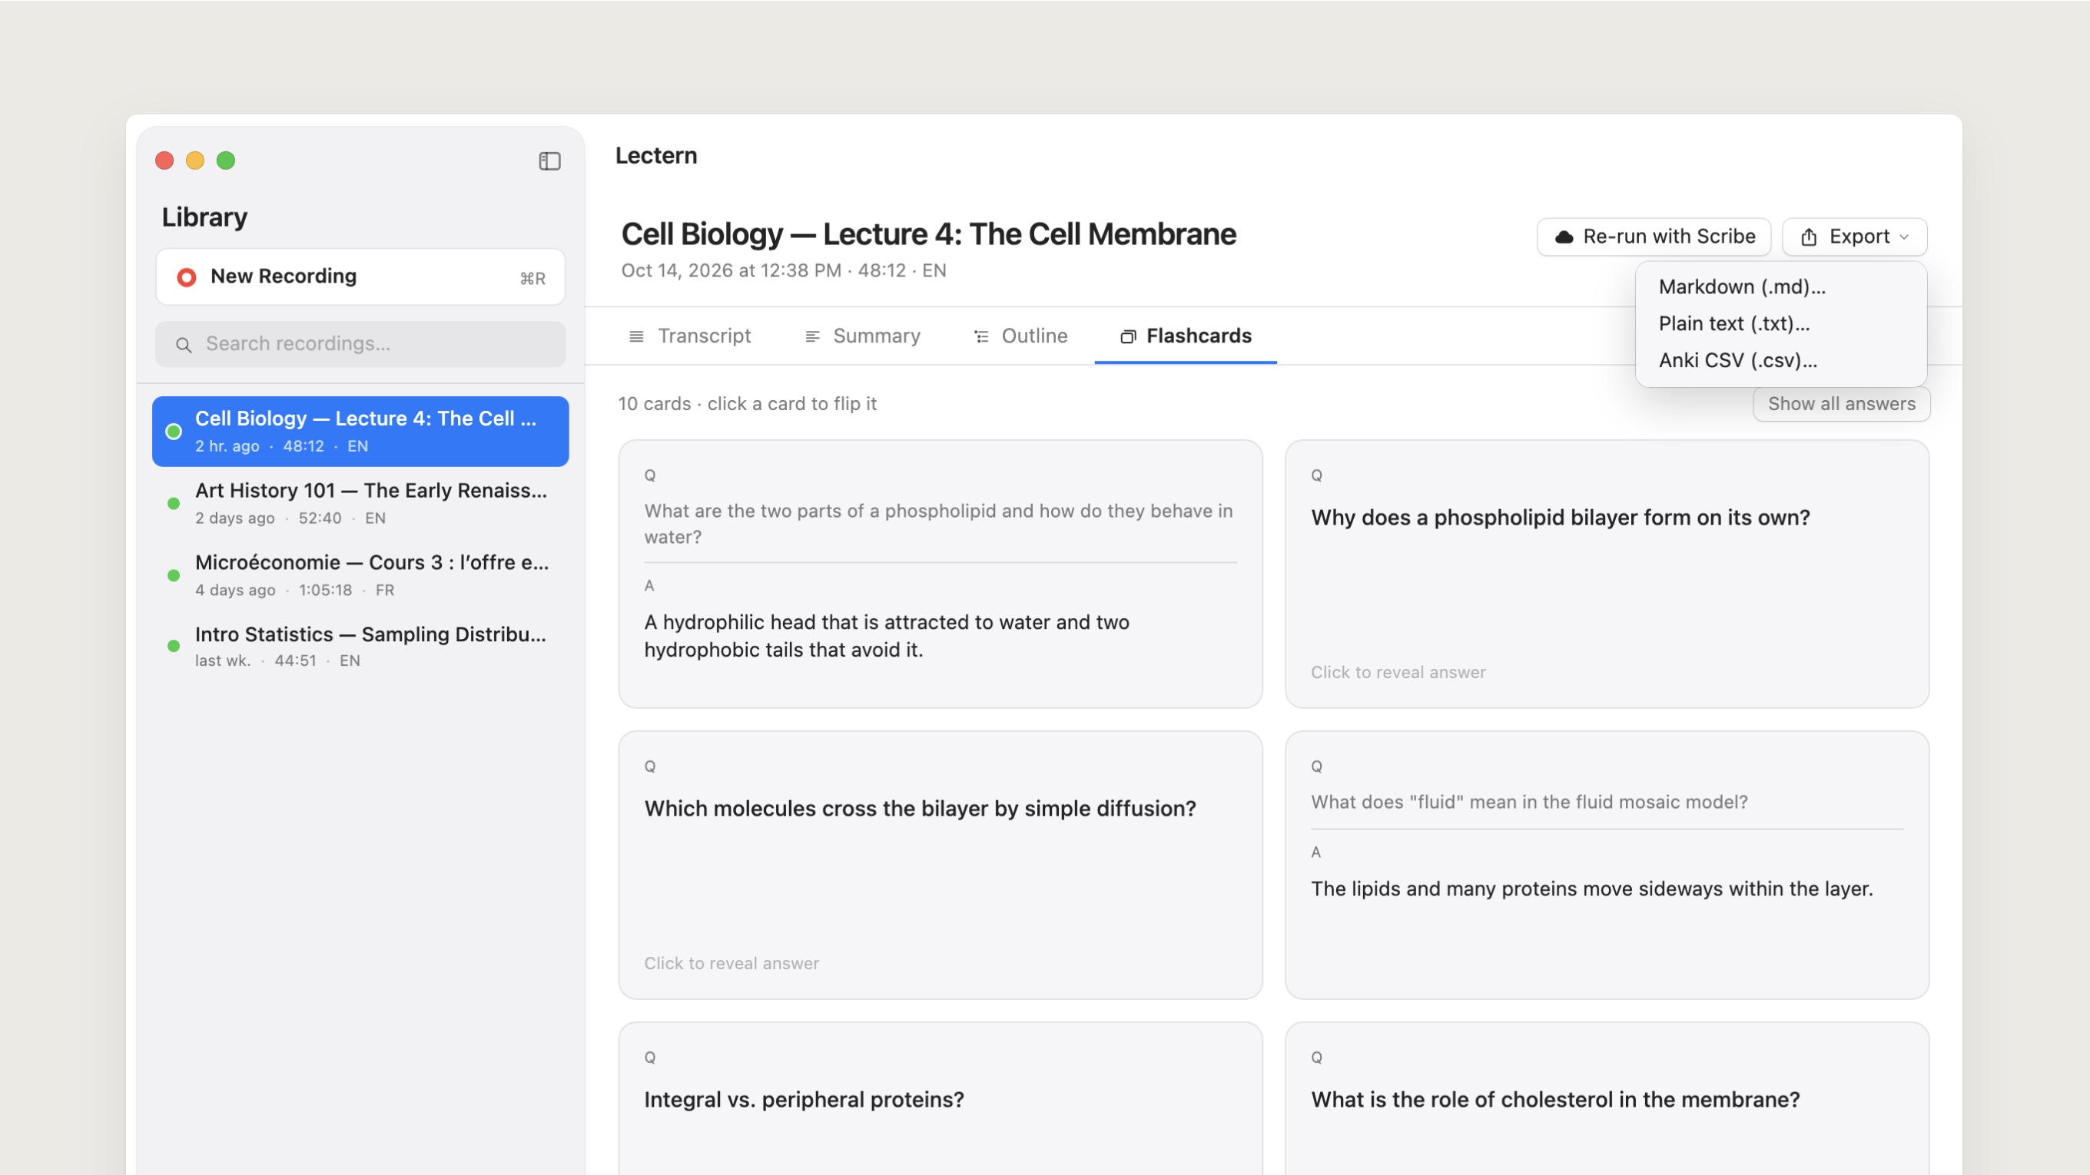The image size is (2090, 1175).
Task: Open Microéconomie Cours 3 recording
Action: pyautogui.click(x=360, y=575)
